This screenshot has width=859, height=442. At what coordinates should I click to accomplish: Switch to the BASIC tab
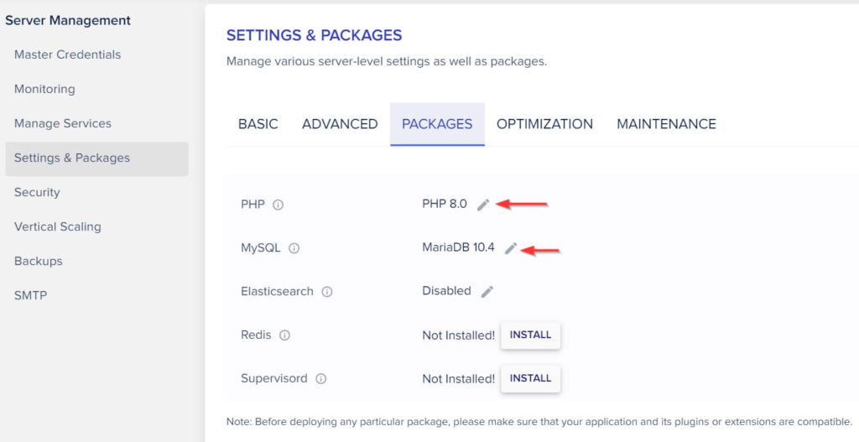point(258,124)
